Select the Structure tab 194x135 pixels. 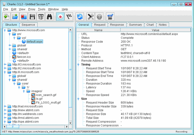11,25
